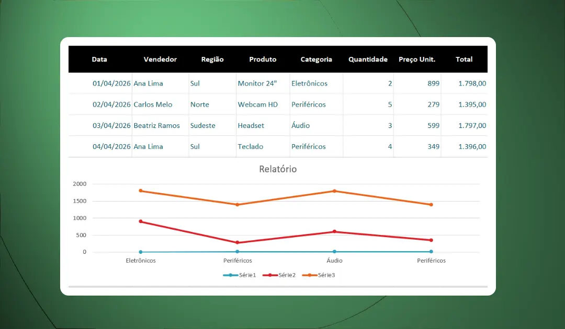Select the Norte region cell
Viewport: 565px width, 329px height.
coord(200,104)
